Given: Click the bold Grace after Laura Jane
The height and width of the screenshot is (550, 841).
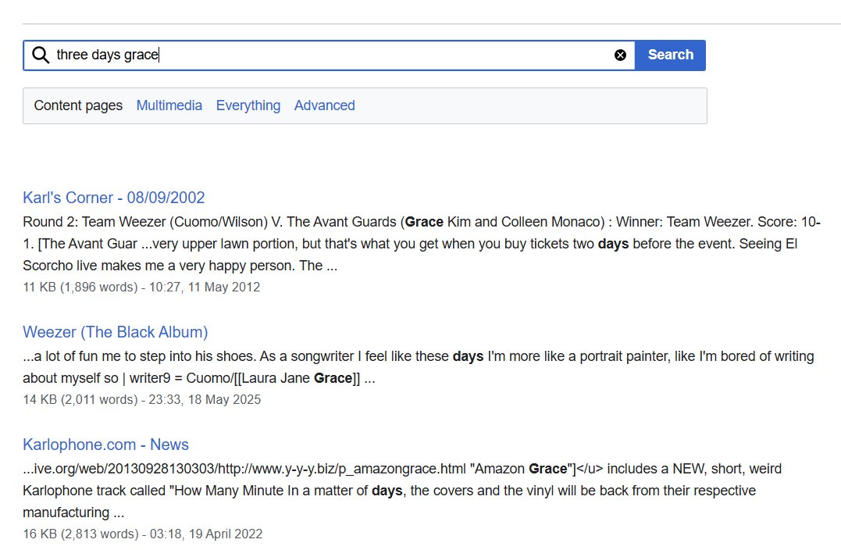Looking at the screenshot, I should pyautogui.click(x=333, y=378).
